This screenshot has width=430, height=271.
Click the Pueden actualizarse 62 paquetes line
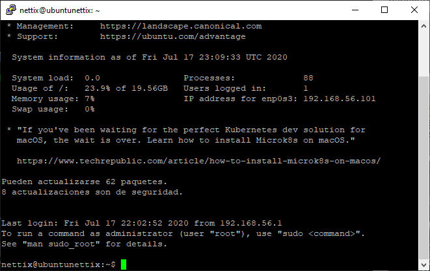[84, 182]
